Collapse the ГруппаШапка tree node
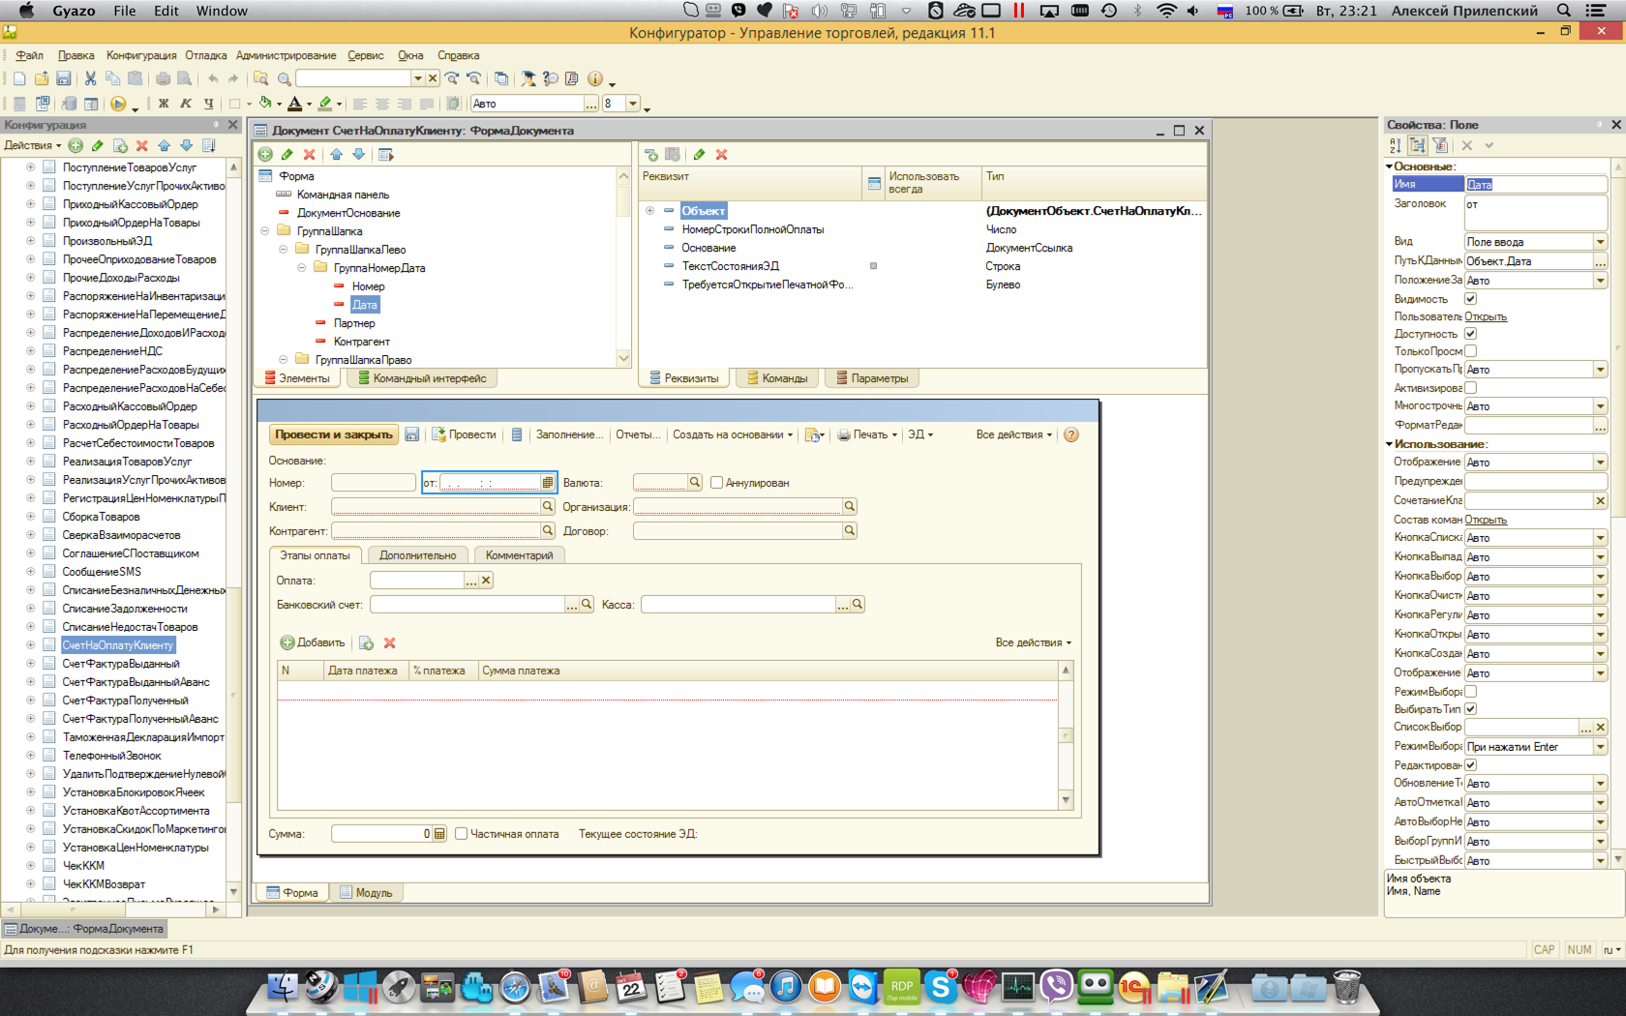The image size is (1626, 1016). point(265,231)
